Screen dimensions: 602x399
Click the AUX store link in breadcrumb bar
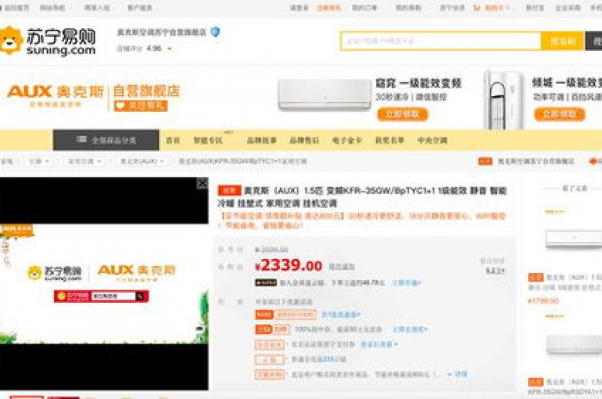tap(536, 161)
